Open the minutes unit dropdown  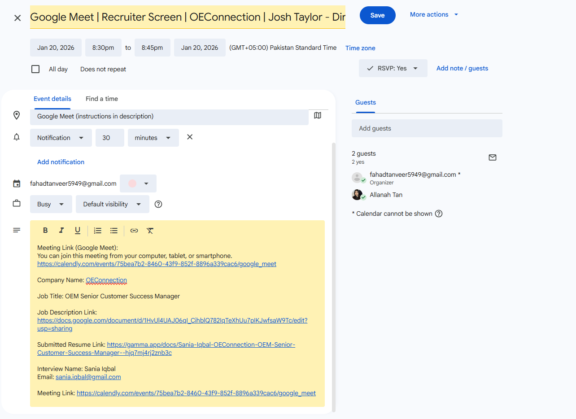tap(153, 138)
